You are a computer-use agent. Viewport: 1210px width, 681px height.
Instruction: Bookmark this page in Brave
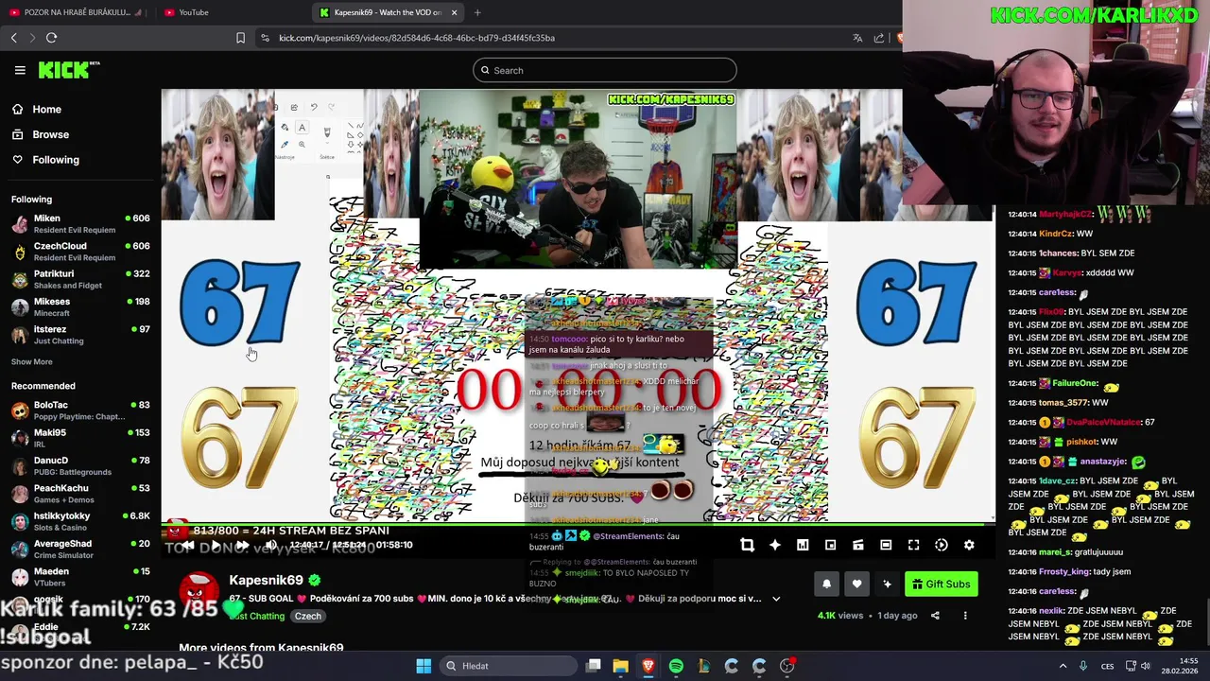pyautogui.click(x=240, y=38)
